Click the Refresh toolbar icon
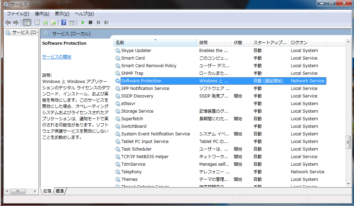Image resolution: width=354 pixels, height=206 pixels. pos(45,22)
